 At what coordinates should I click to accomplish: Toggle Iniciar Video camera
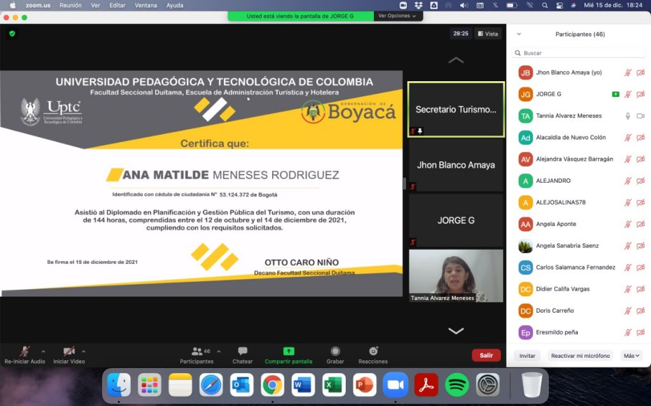[69, 351]
